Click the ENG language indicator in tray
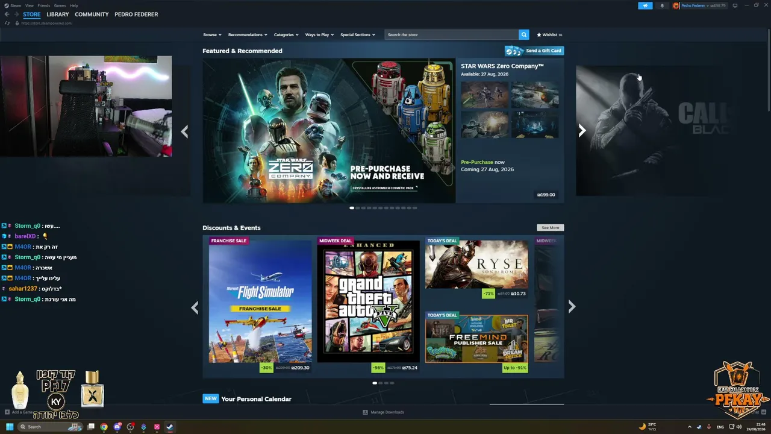The width and height of the screenshot is (771, 434). 720,427
